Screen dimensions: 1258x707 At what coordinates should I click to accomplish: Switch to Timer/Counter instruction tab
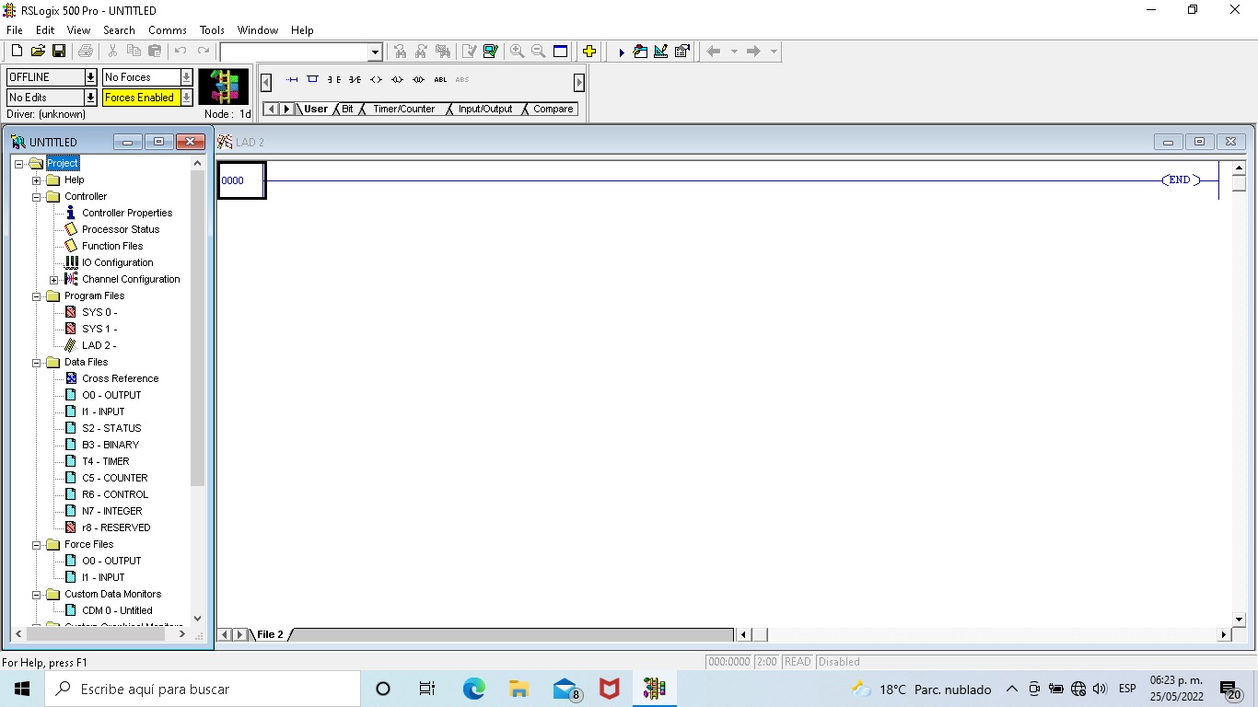coord(403,109)
